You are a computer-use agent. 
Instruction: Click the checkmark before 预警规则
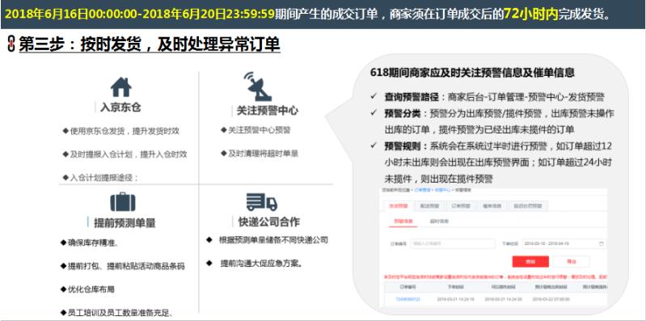pos(374,146)
